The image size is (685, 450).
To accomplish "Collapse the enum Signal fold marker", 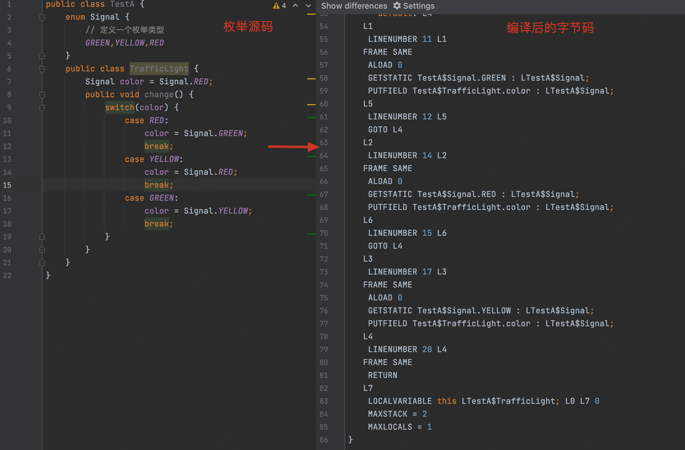I will tap(42, 17).
